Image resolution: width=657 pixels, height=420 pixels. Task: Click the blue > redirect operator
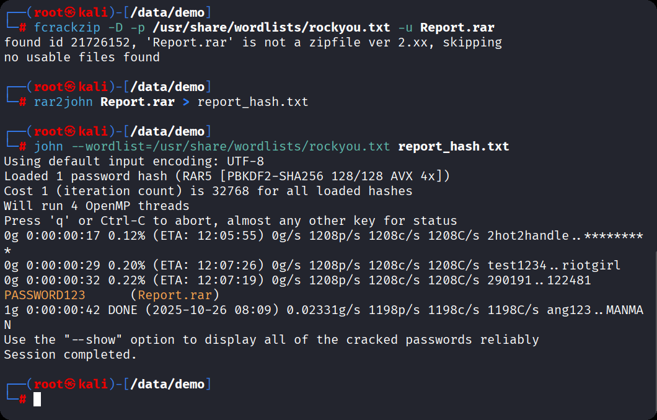tap(186, 102)
